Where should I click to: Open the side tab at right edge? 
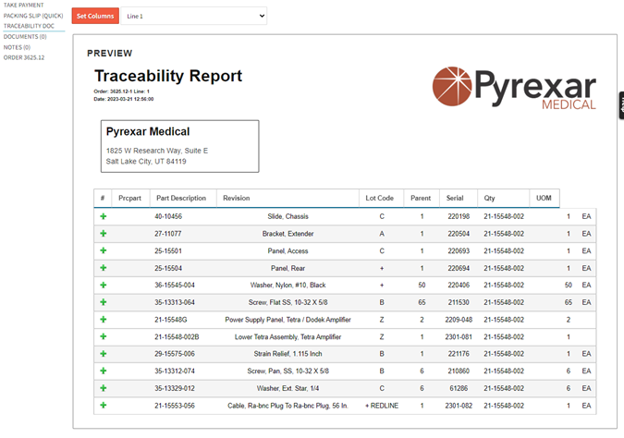(621, 105)
